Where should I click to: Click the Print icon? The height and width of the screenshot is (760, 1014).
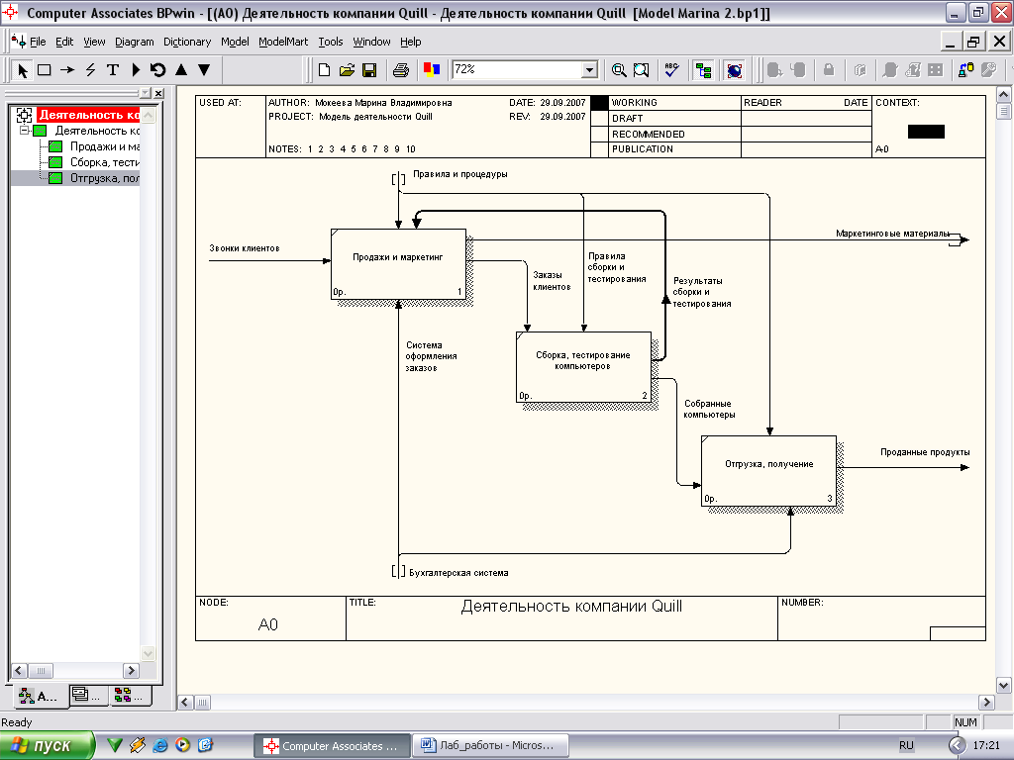401,70
